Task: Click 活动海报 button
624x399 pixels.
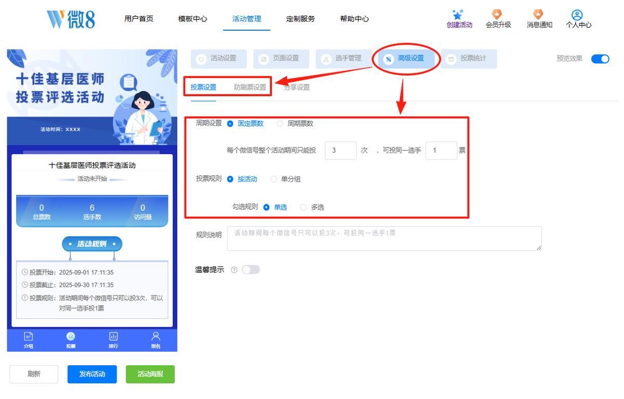Action: (150, 374)
